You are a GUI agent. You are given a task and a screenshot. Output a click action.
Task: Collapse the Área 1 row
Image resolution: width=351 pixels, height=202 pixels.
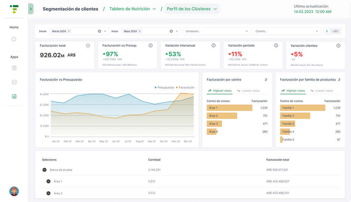click(48, 181)
